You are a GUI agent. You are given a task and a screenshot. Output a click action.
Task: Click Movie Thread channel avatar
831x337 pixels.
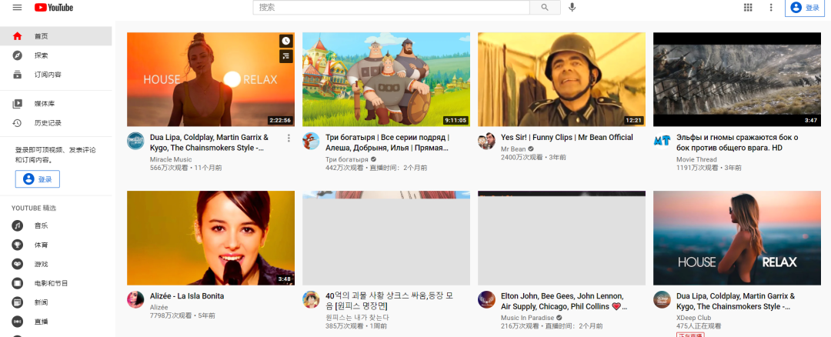[662, 141]
